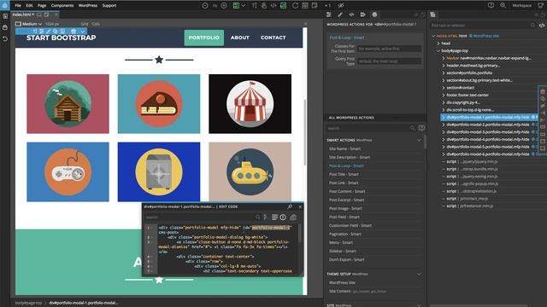
Task: Click the undo icon in left sidebar
Action: click(x=5, y=38)
